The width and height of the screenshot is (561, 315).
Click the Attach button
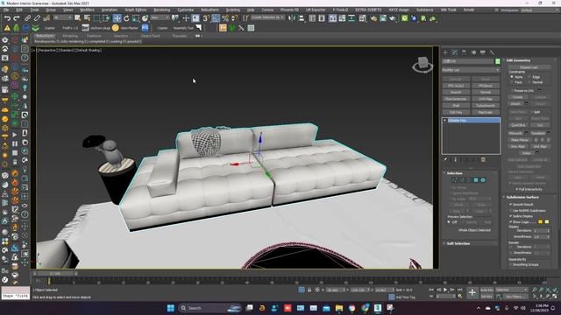click(x=515, y=103)
